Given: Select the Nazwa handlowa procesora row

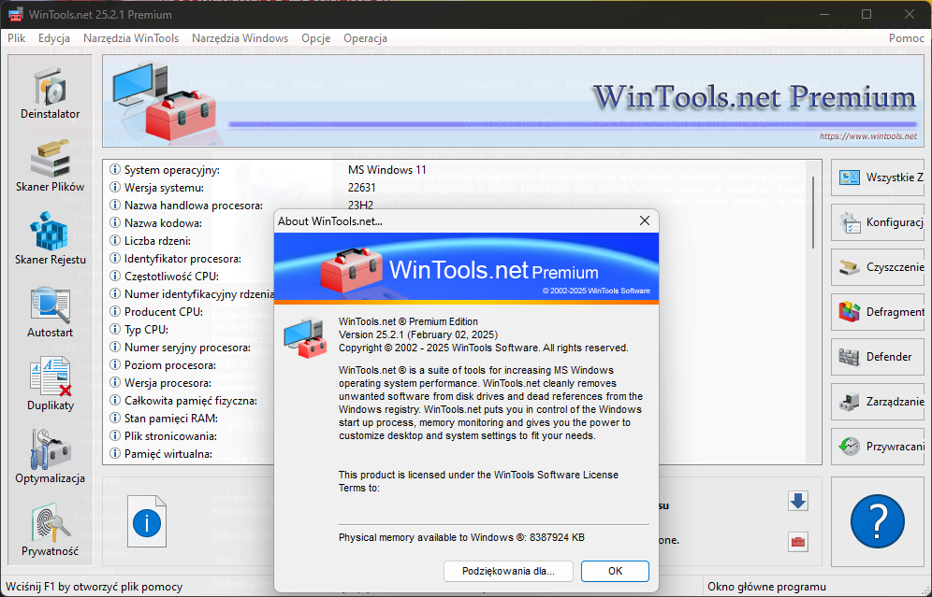Looking at the screenshot, I should pos(193,206).
